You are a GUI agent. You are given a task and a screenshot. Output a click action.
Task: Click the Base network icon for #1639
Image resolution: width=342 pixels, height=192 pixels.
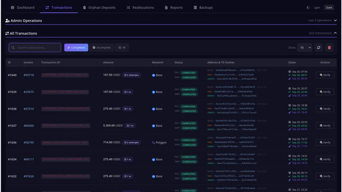[154, 92]
